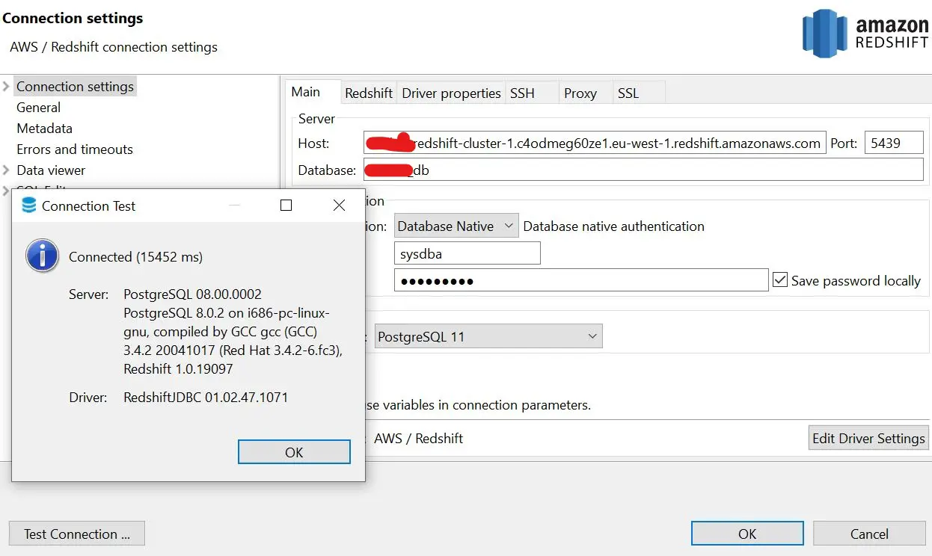The image size is (932, 556).
Task: Click the RedshiftJDBC 01.02.47.1071 driver text
Action: point(206,397)
